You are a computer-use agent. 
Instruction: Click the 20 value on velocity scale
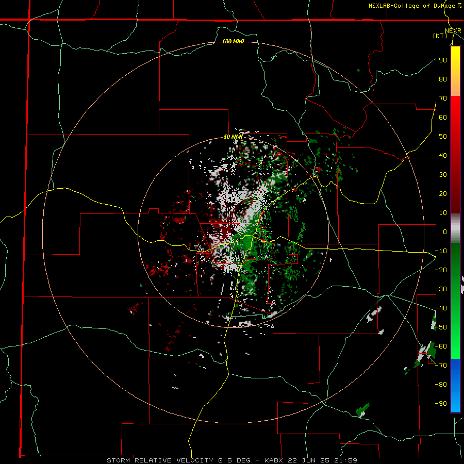tap(443, 193)
